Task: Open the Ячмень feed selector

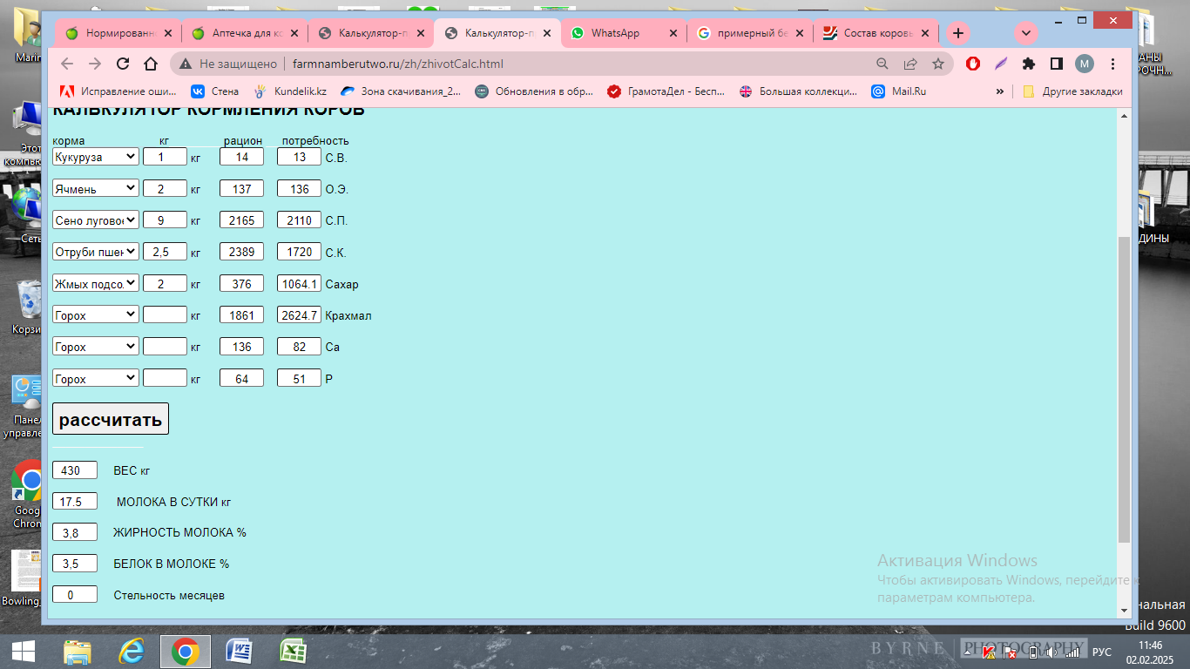Action: pos(96,188)
